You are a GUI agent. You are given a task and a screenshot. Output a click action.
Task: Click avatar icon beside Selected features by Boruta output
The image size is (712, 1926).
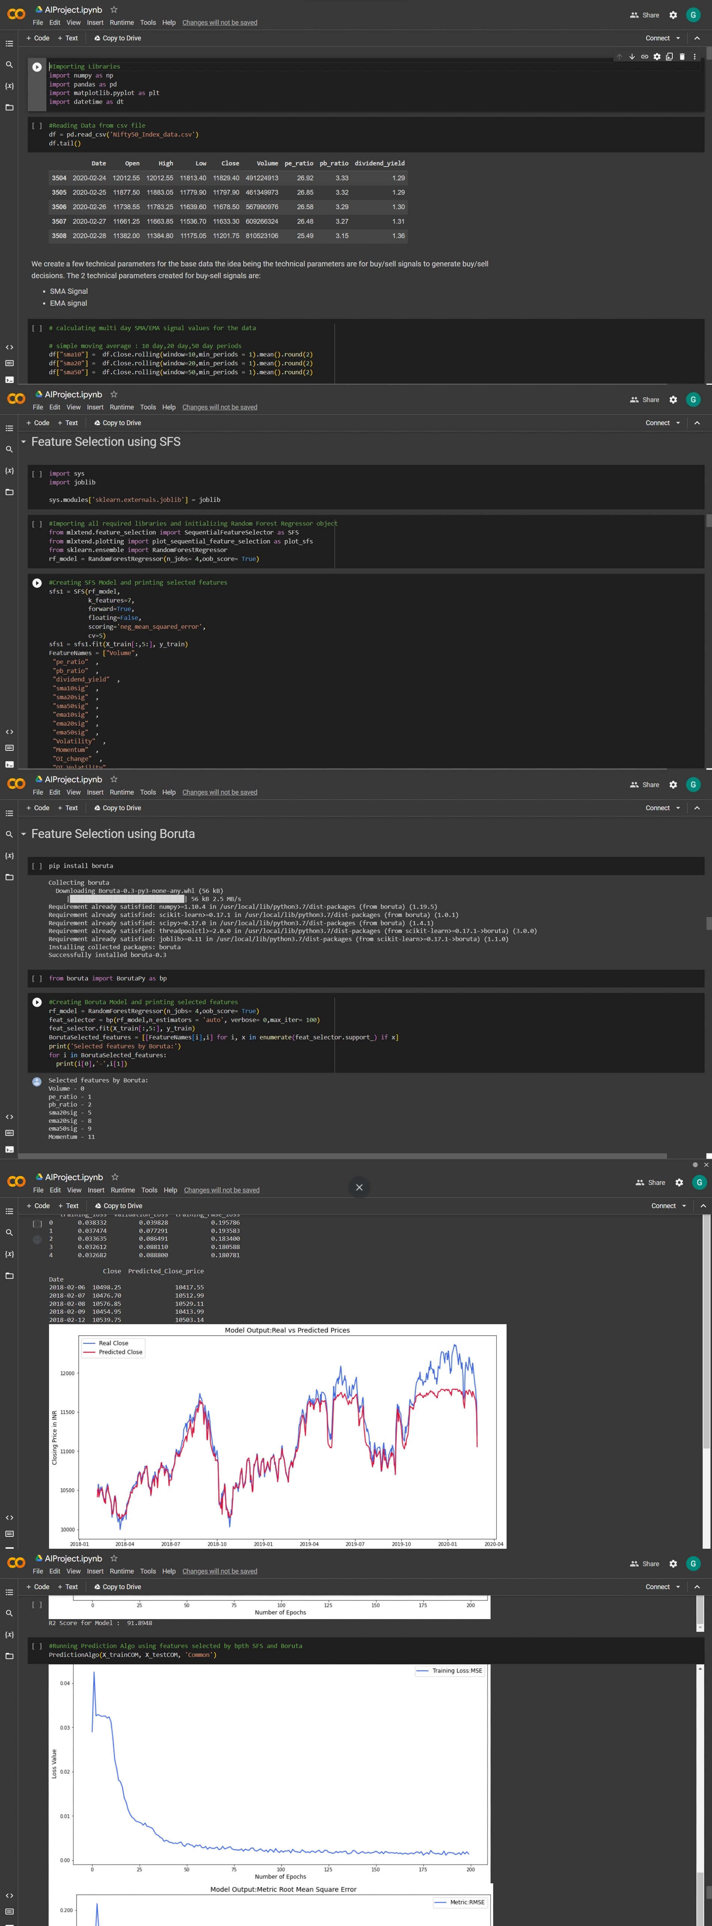(37, 1081)
